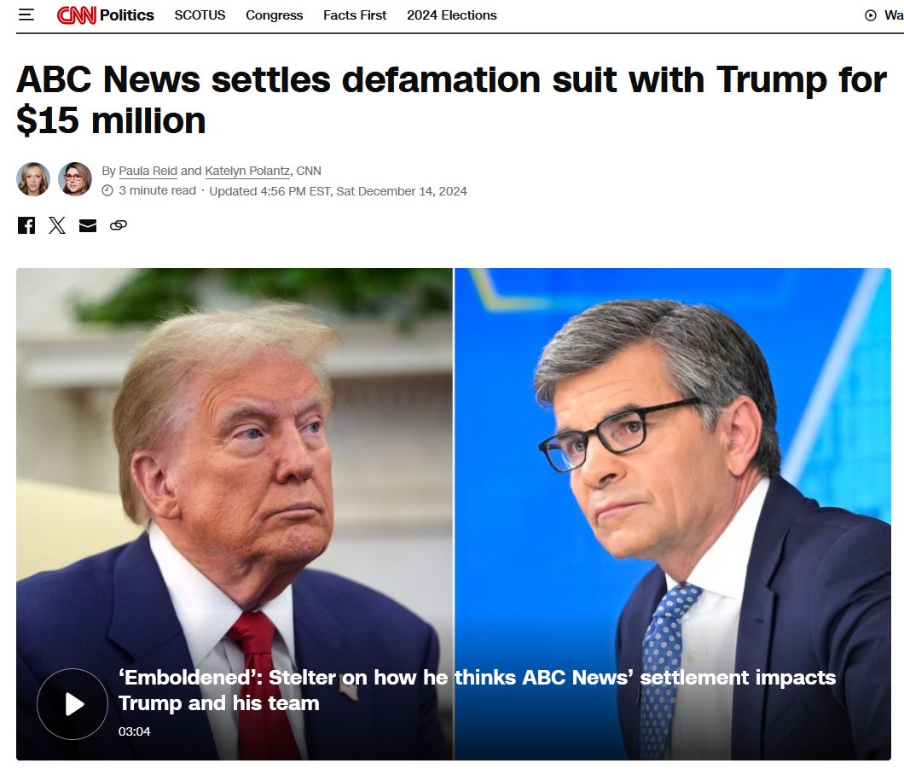Click the George Stephanopoulos video half
The height and width of the screenshot is (775, 904).
tap(673, 514)
